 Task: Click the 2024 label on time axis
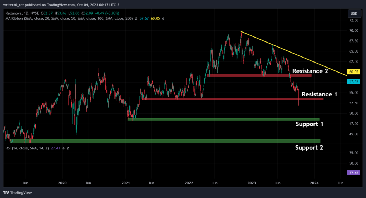click(x=314, y=183)
